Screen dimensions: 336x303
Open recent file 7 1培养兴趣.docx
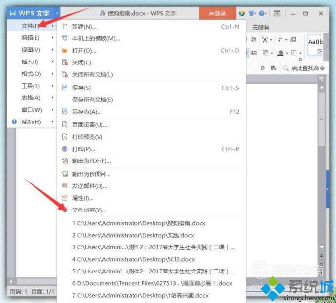(151, 295)
